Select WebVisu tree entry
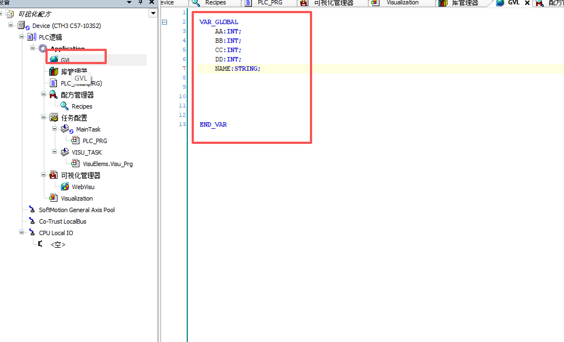This screenshot has height=342, width=564. 83,187
